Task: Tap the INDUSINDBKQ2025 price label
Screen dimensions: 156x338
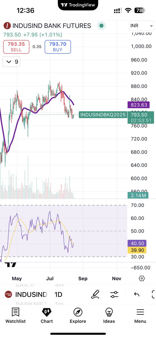Action: [102, 115]
